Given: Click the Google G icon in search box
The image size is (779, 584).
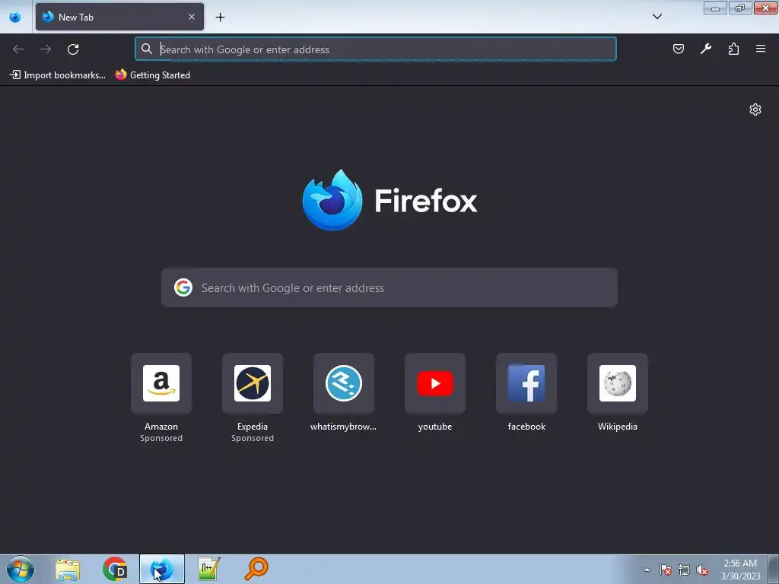Looking at the screenshot, I should 183,287.
